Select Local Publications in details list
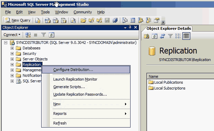This screenshot has height=131, width=214. pos(168,82)
